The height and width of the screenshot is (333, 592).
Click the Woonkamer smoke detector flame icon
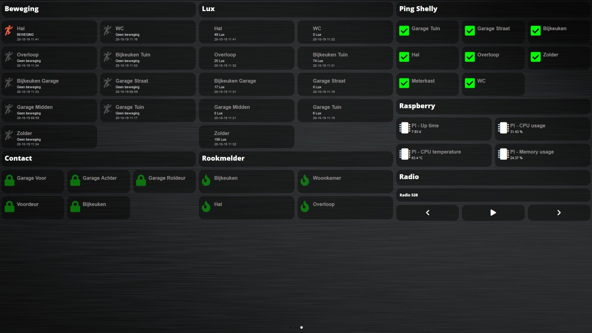305,180
